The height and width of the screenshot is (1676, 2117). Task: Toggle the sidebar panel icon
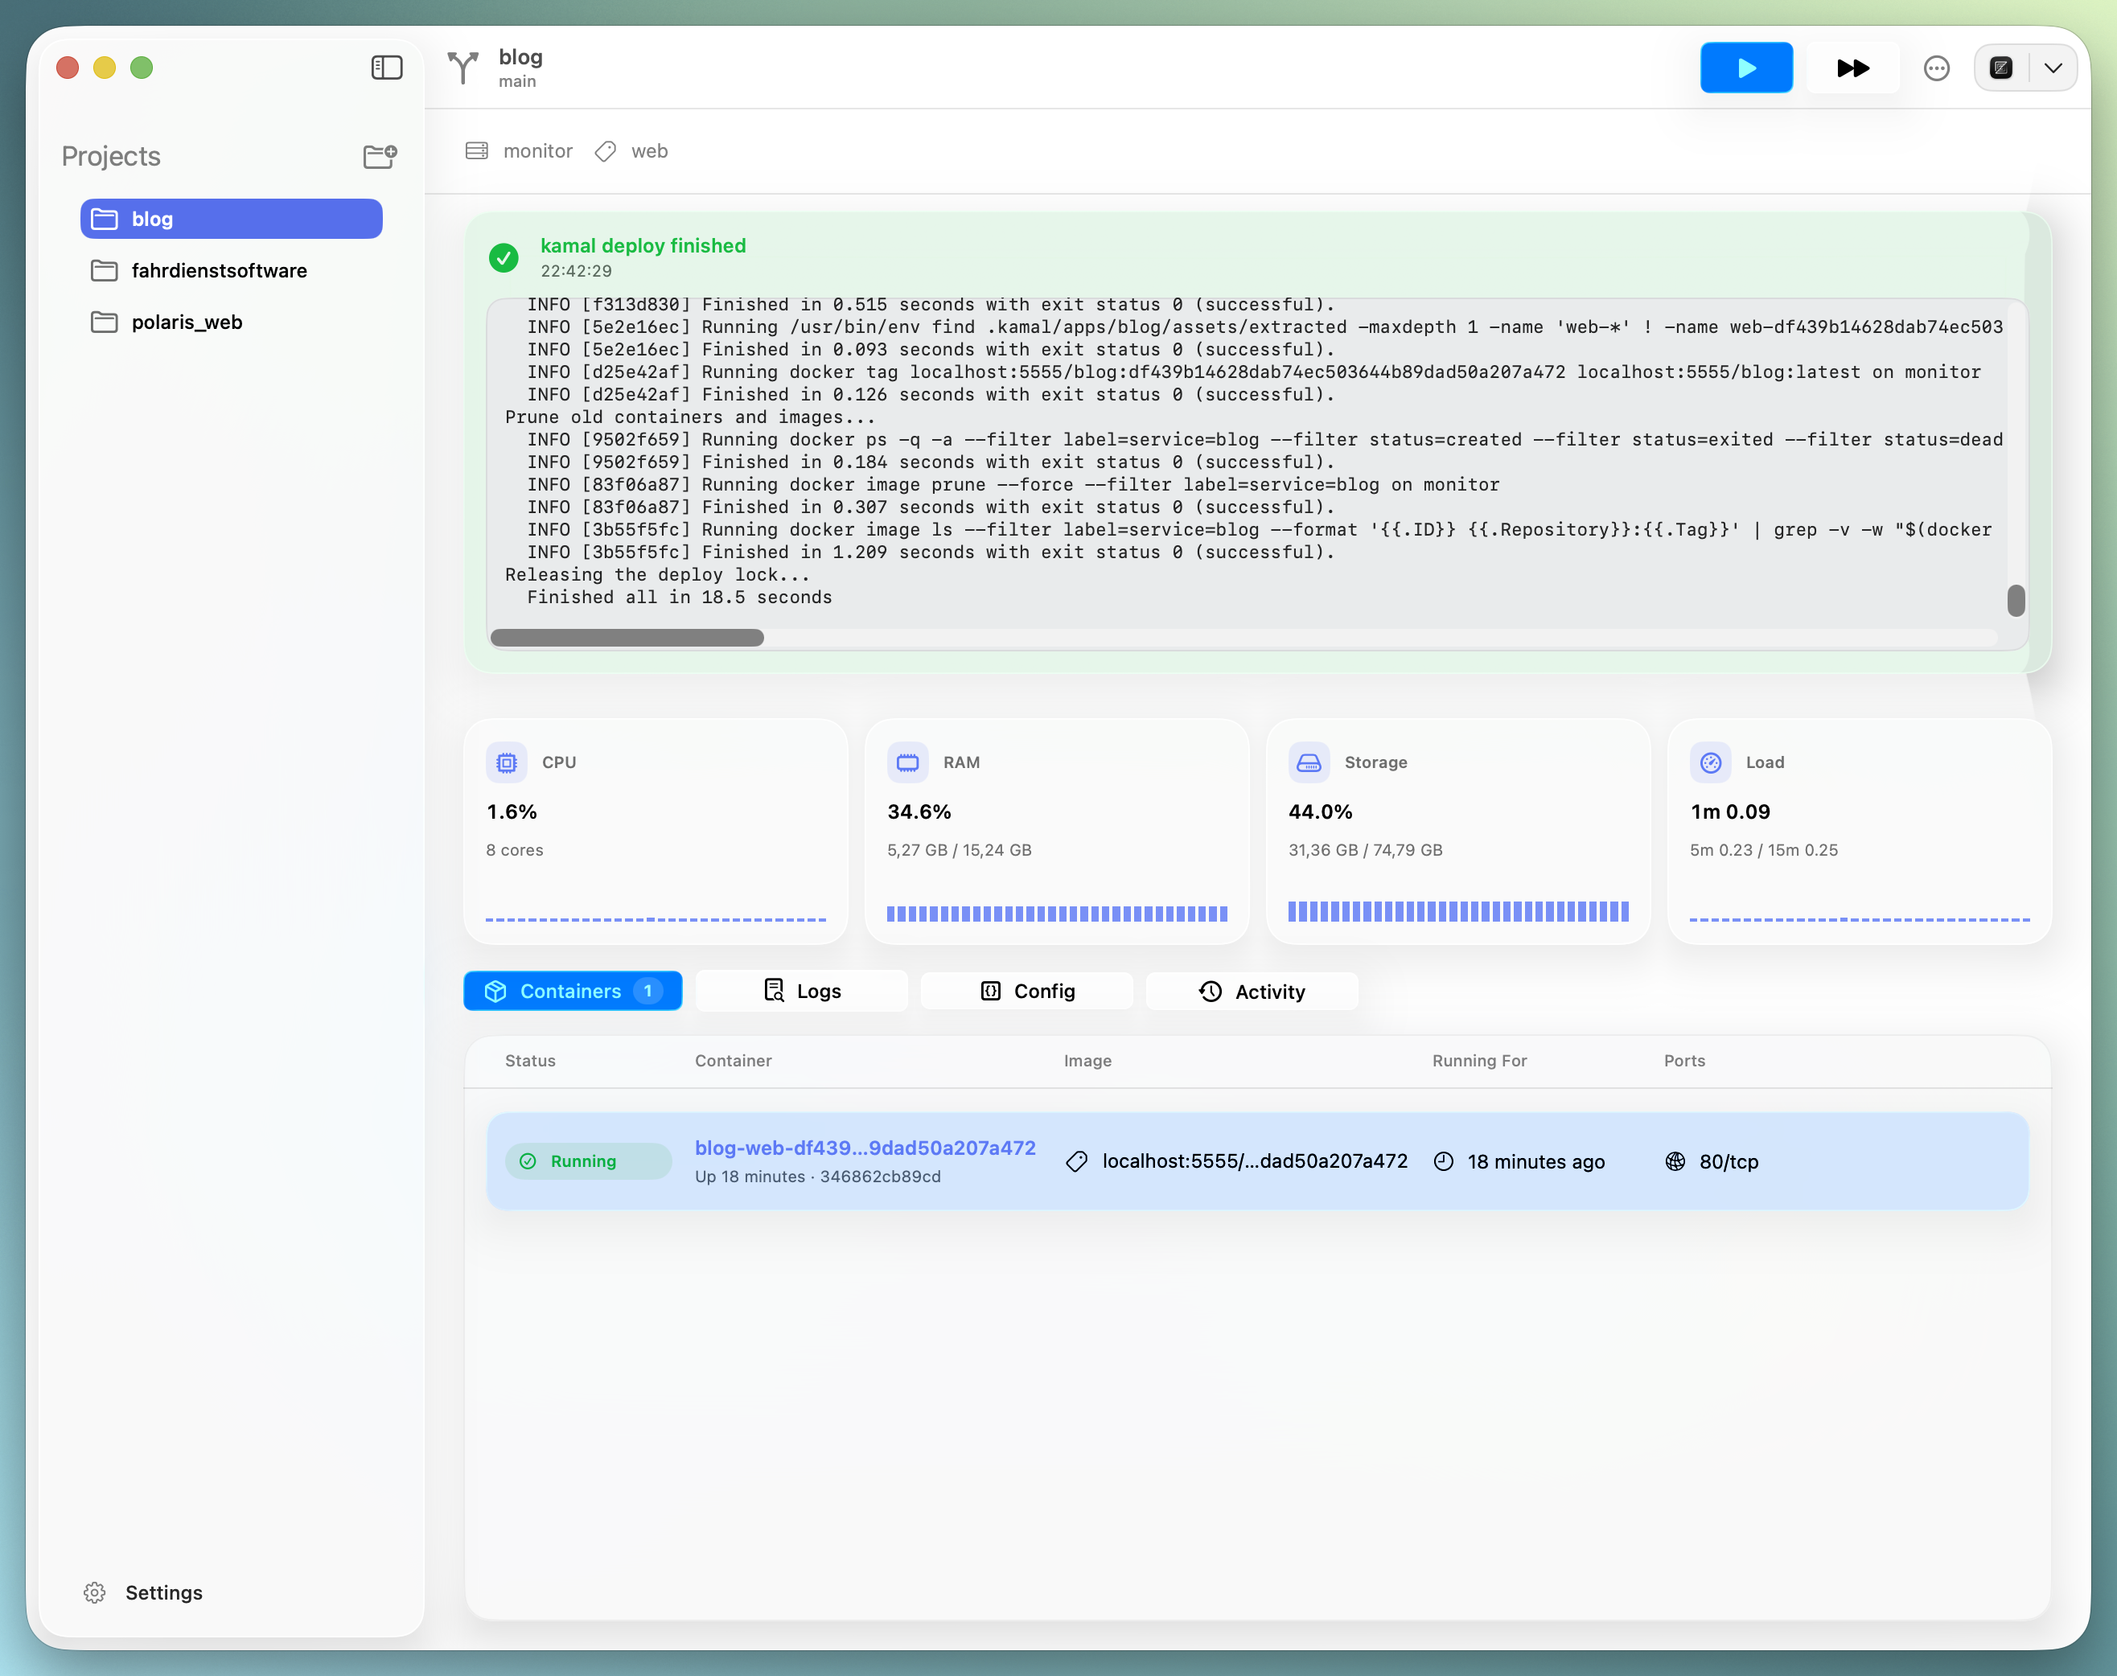387,68
